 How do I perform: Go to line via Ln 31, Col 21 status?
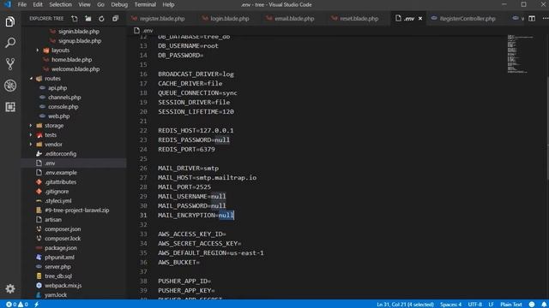pos(405,305)
